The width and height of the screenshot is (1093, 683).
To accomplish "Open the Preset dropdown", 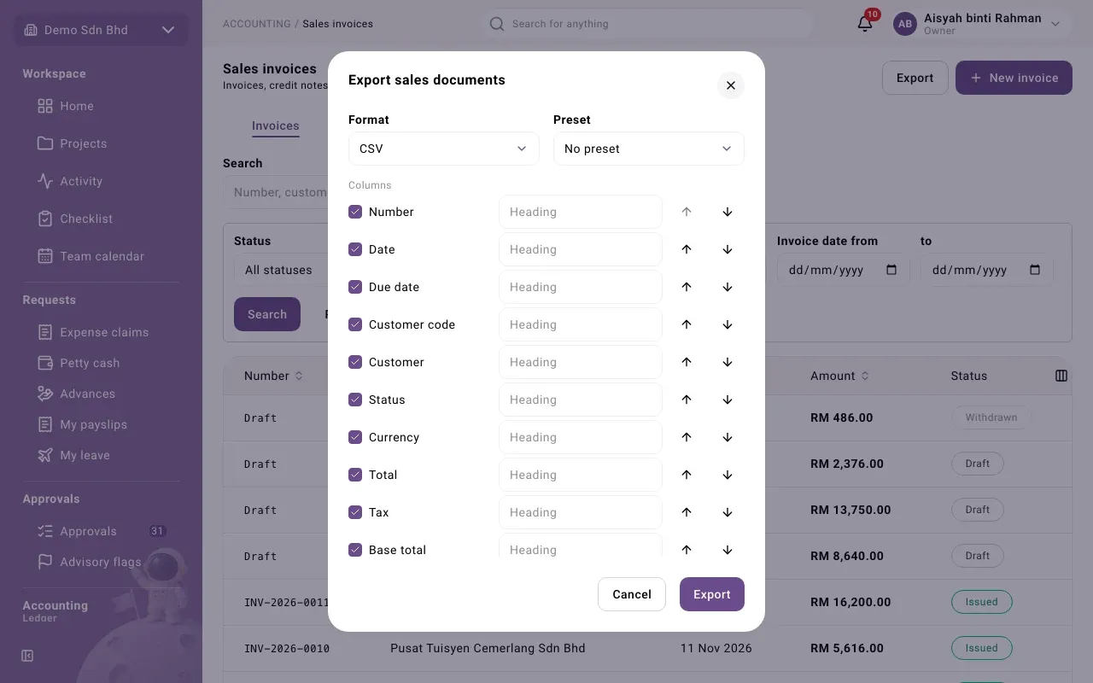I will (x=649, y=149).
